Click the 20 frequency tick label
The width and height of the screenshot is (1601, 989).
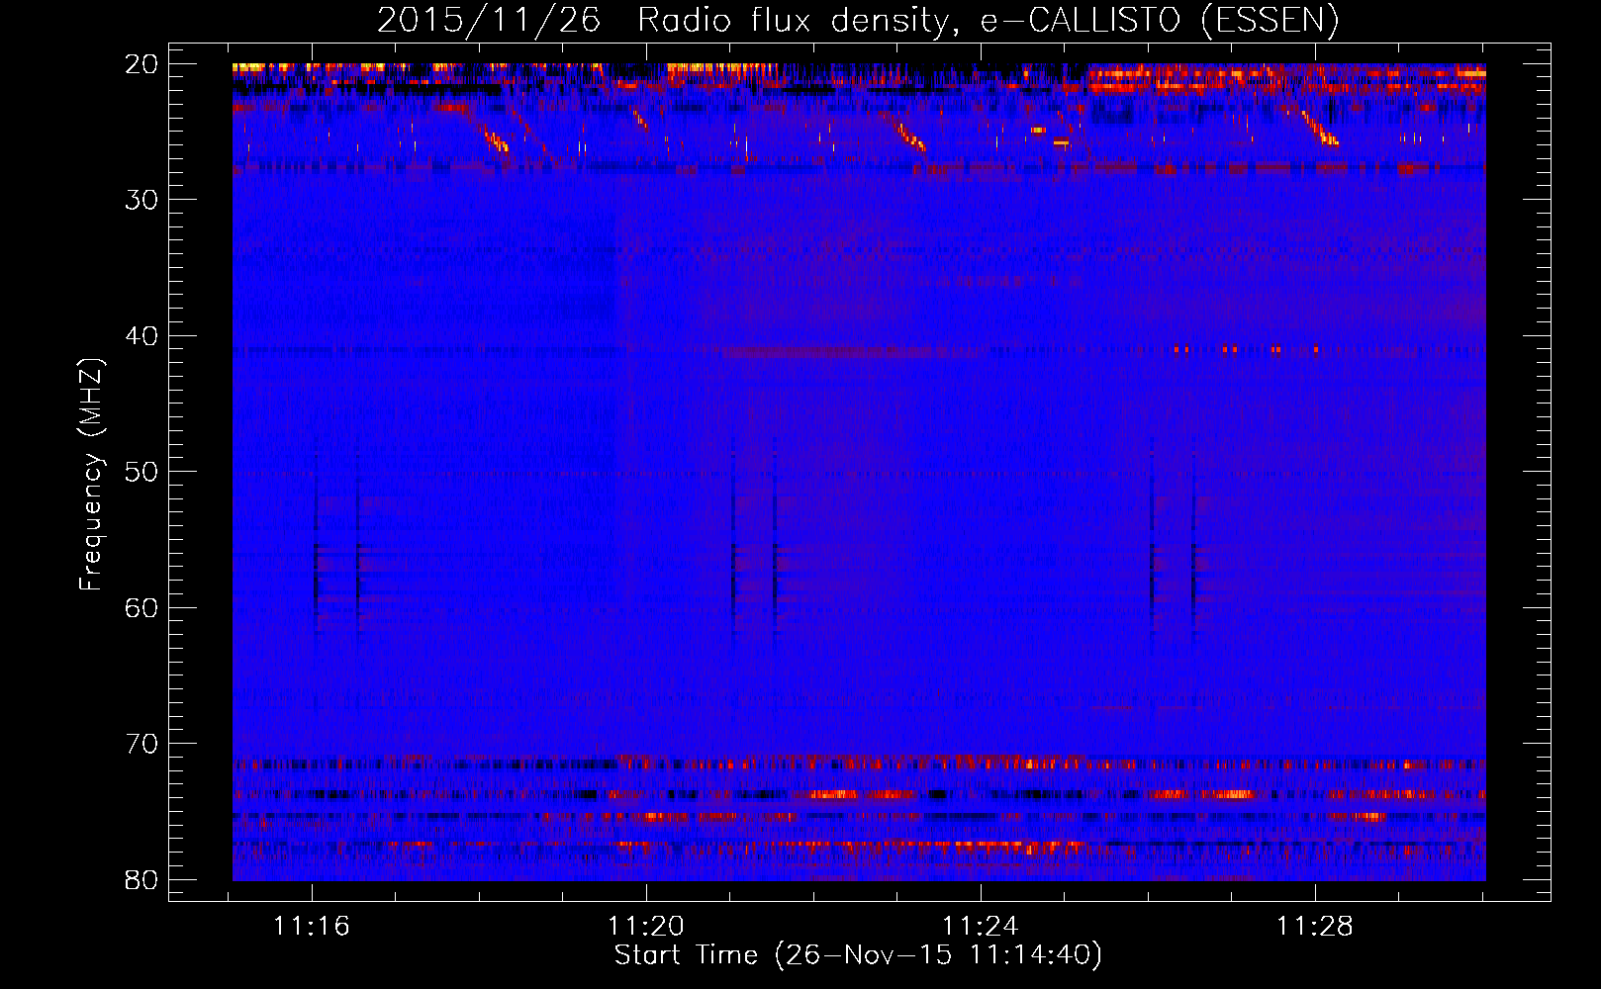pos(141,64)
